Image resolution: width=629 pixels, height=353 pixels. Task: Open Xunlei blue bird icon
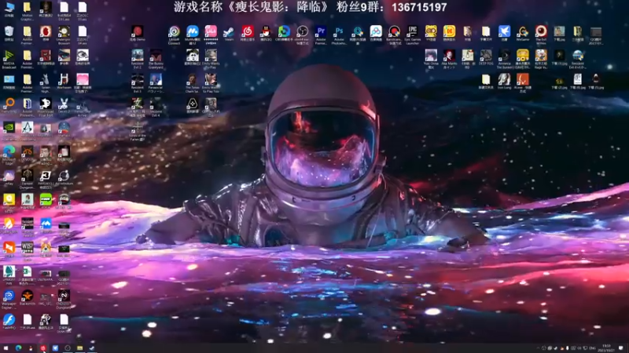tap(504, 34)
